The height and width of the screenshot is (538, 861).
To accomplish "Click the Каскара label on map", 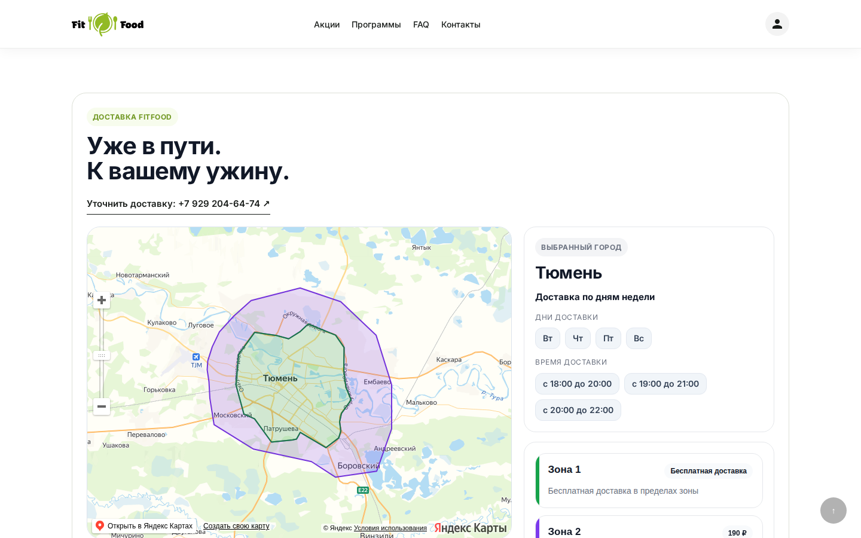I will pos(449,360).
